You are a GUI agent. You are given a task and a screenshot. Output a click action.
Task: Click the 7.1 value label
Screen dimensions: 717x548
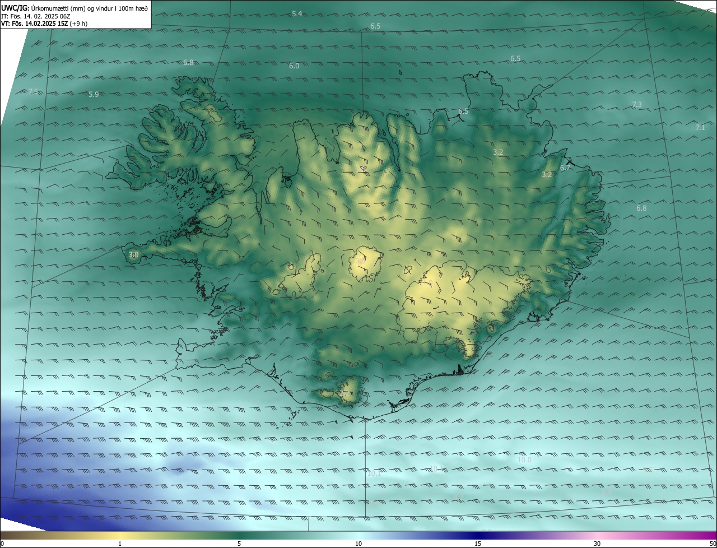(x=700, y=127)
